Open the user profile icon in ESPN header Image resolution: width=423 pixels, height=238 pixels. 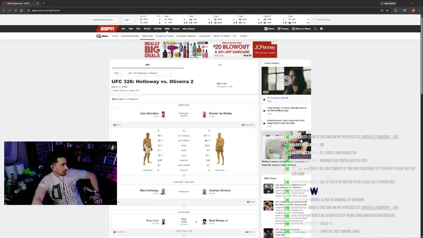(321, 29)
